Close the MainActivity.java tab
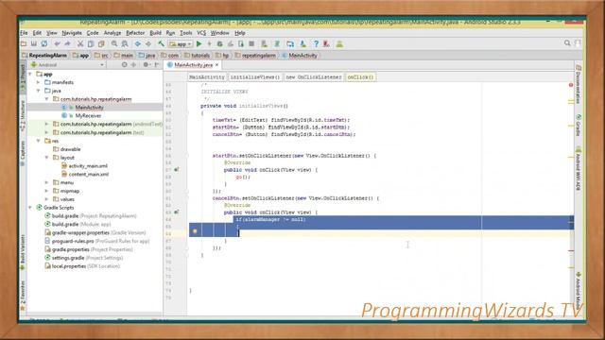605x340 pixels. pyautogui.click(x=216, y=65)
